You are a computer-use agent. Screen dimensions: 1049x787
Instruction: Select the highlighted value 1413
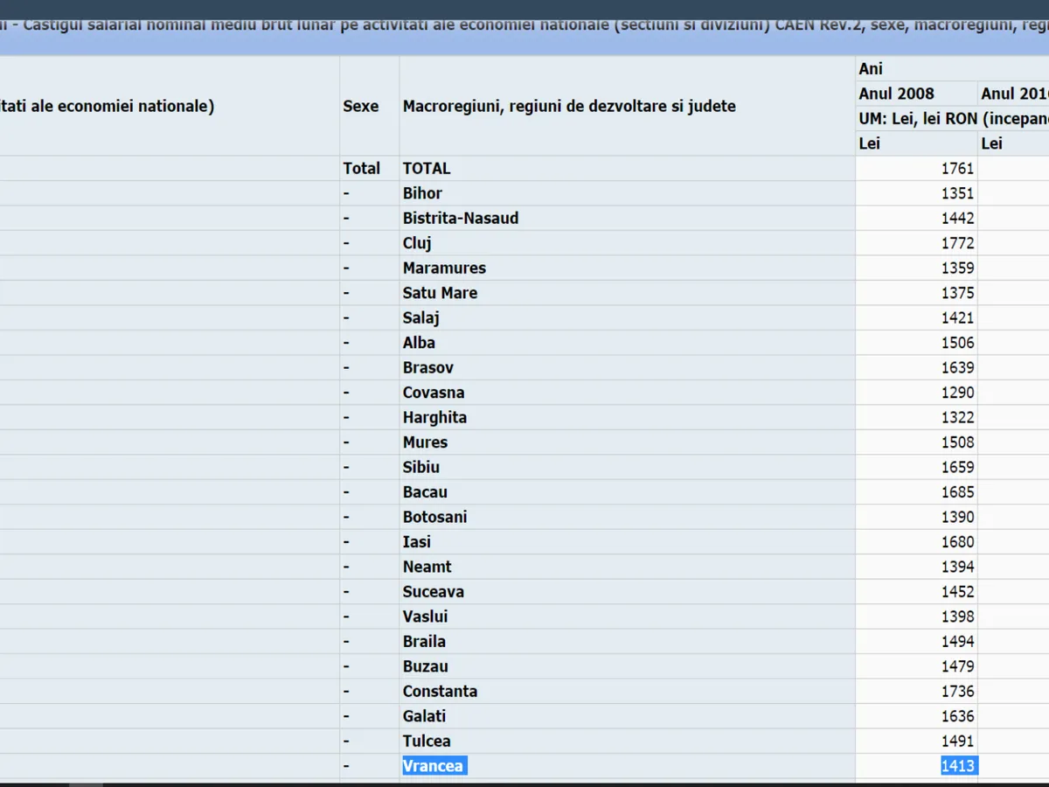click(957, 766)
